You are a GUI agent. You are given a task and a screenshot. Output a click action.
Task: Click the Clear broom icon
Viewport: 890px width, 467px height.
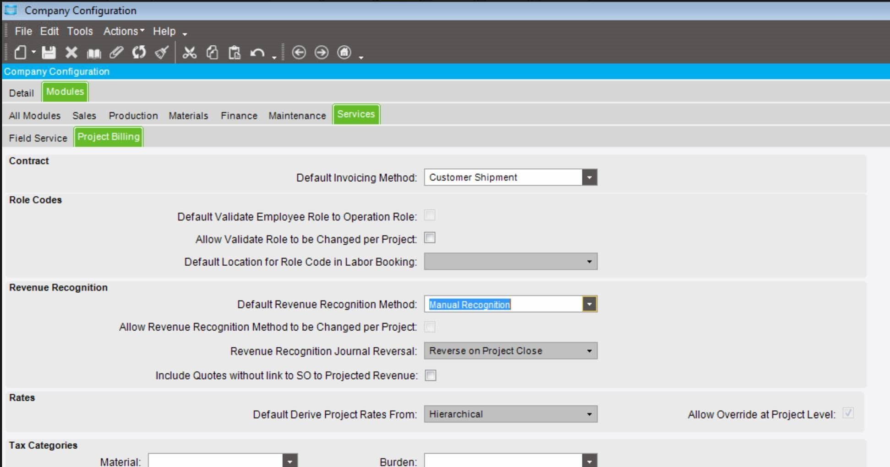pyautogui.click(x=162, y=52)
